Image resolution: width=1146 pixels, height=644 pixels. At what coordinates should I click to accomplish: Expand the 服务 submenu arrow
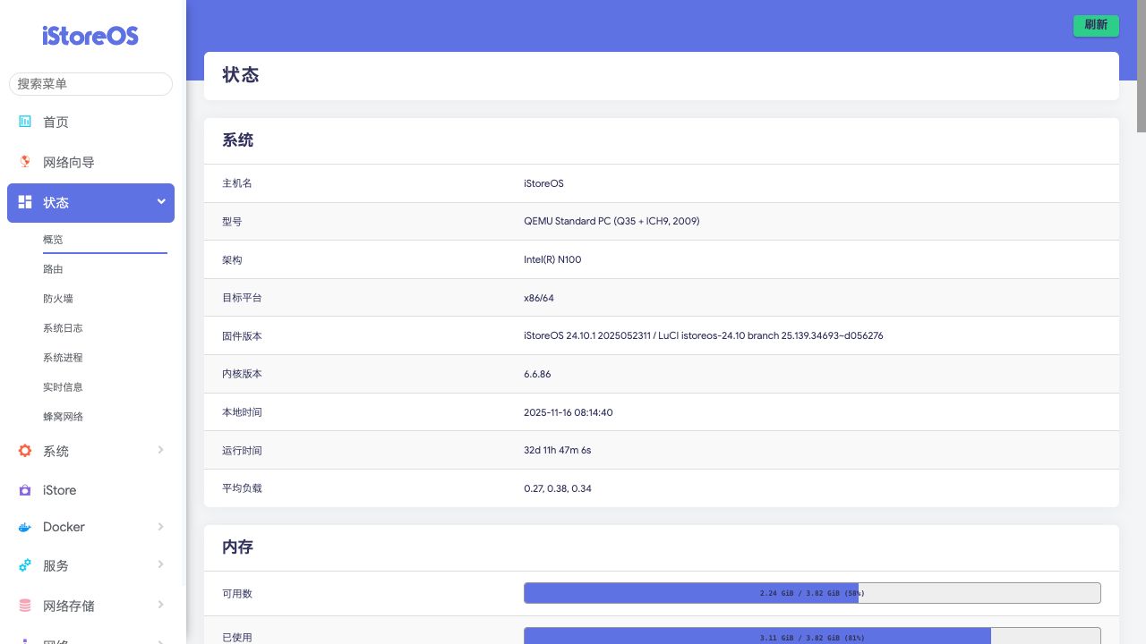pos(161,564)
